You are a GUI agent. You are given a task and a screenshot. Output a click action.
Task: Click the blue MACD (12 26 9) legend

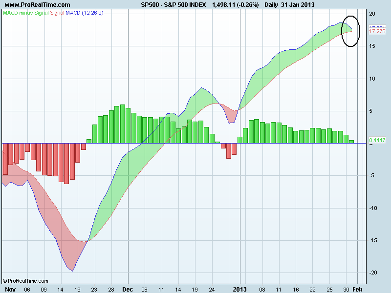pyautogui.click(x=84, y=13)
